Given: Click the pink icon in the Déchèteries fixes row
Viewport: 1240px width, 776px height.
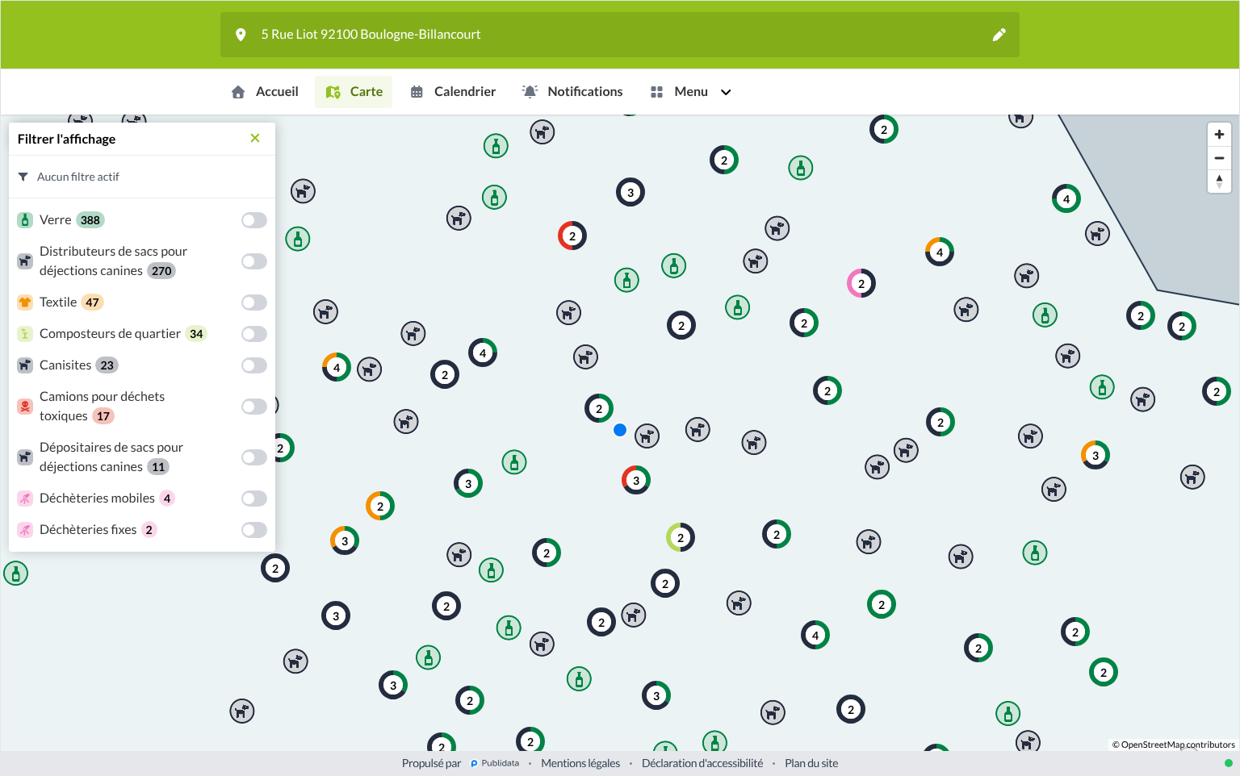Looking at the screenshot, I should click(x=25, y=530).
